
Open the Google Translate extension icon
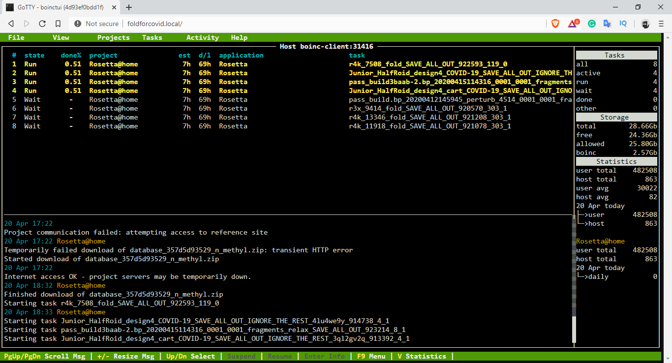pyautogui.click(x=607, y=24)
